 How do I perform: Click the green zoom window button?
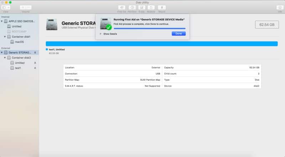pos(10,2)
